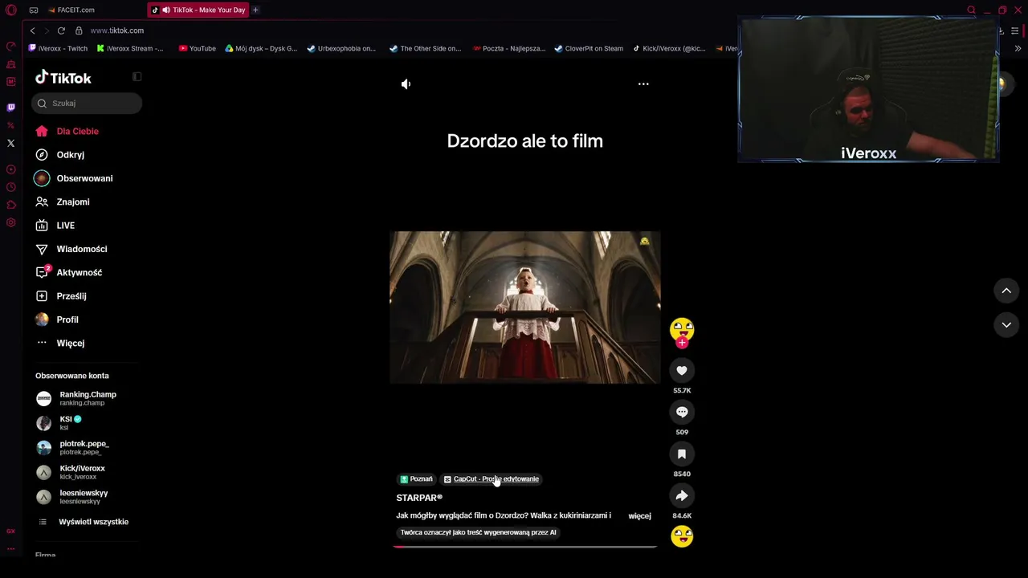Open the Kick/iVeroxx TikTok bookmark
Image resolution: width=1028 pixels, height=578 pixels.
click(x=669, y=48)
